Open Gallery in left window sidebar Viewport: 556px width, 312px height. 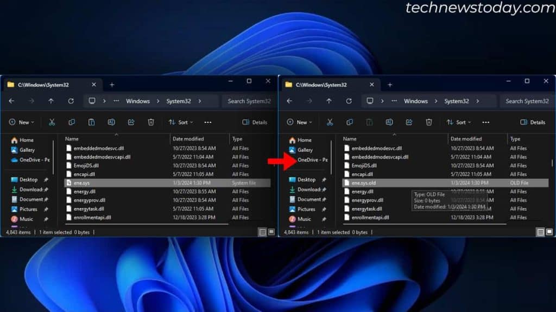23,150
